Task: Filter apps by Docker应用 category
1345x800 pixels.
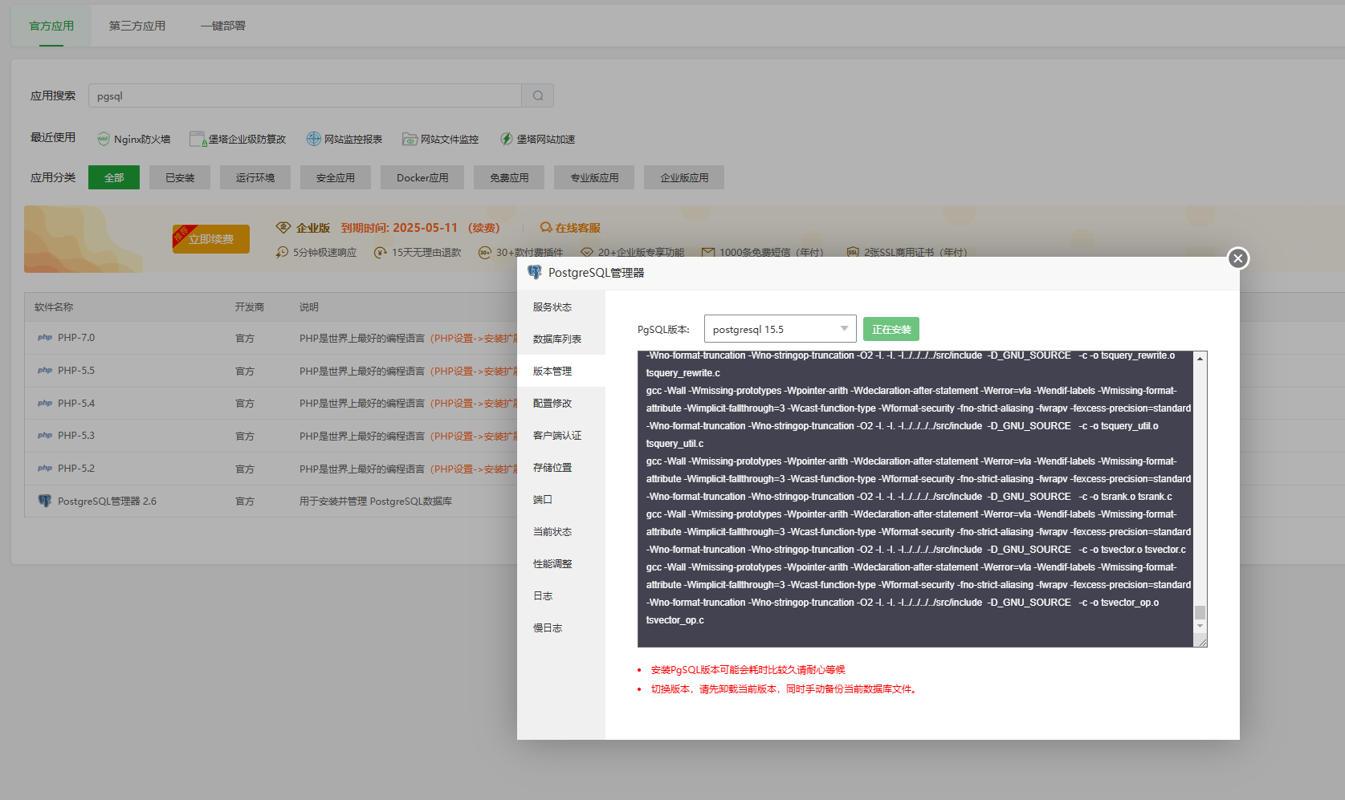Action: [x=422, y=177]
